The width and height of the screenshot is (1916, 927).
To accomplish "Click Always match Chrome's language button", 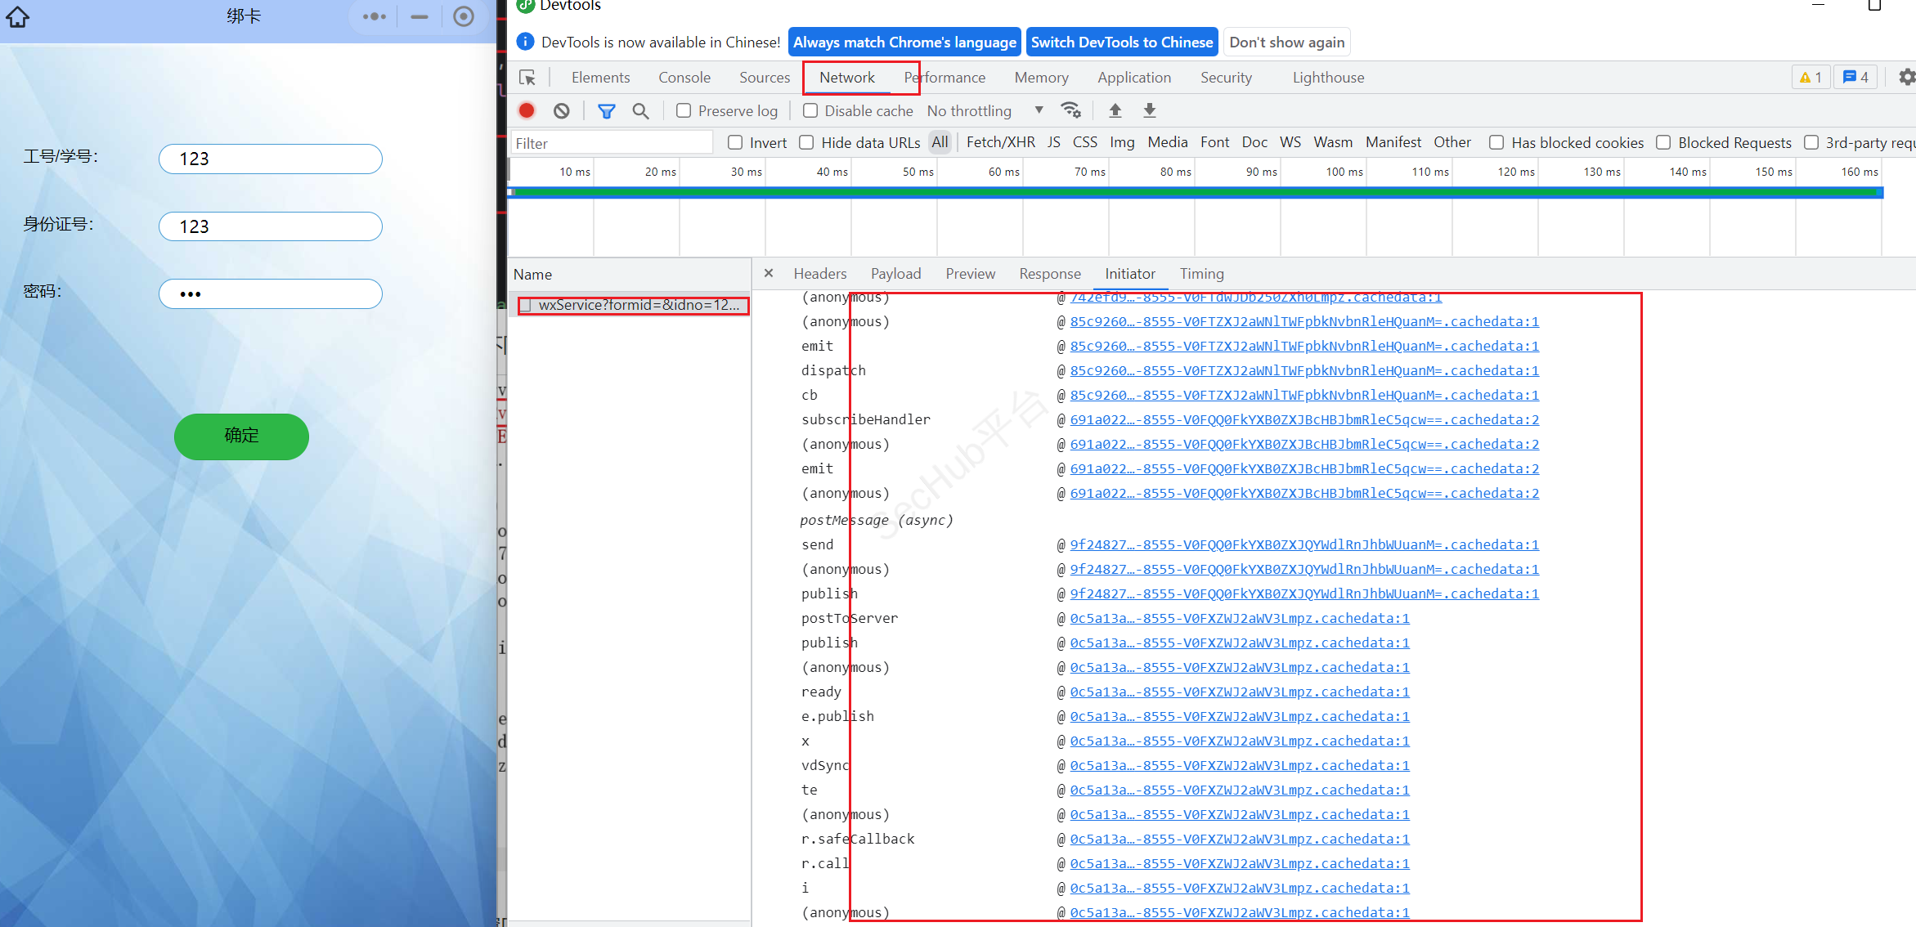I will [904, 42].
